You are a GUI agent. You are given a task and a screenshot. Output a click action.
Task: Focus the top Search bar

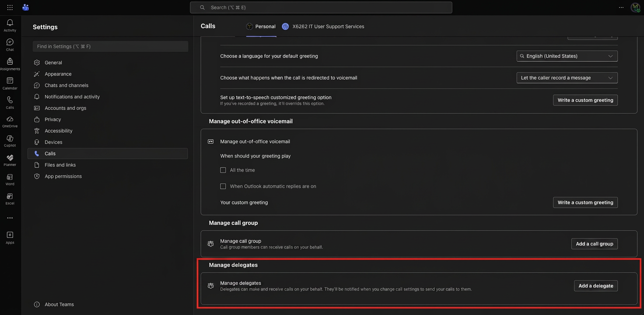[x=321, y=7]
